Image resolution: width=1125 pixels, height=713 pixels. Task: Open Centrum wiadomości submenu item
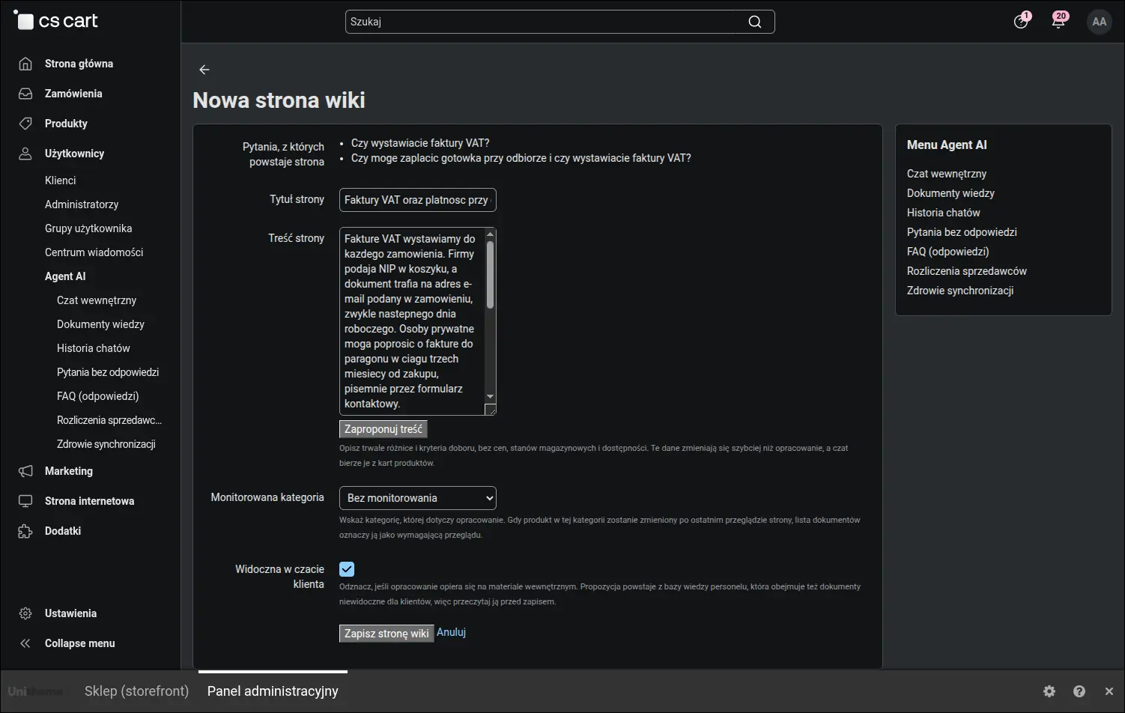[x=94, y=252]
